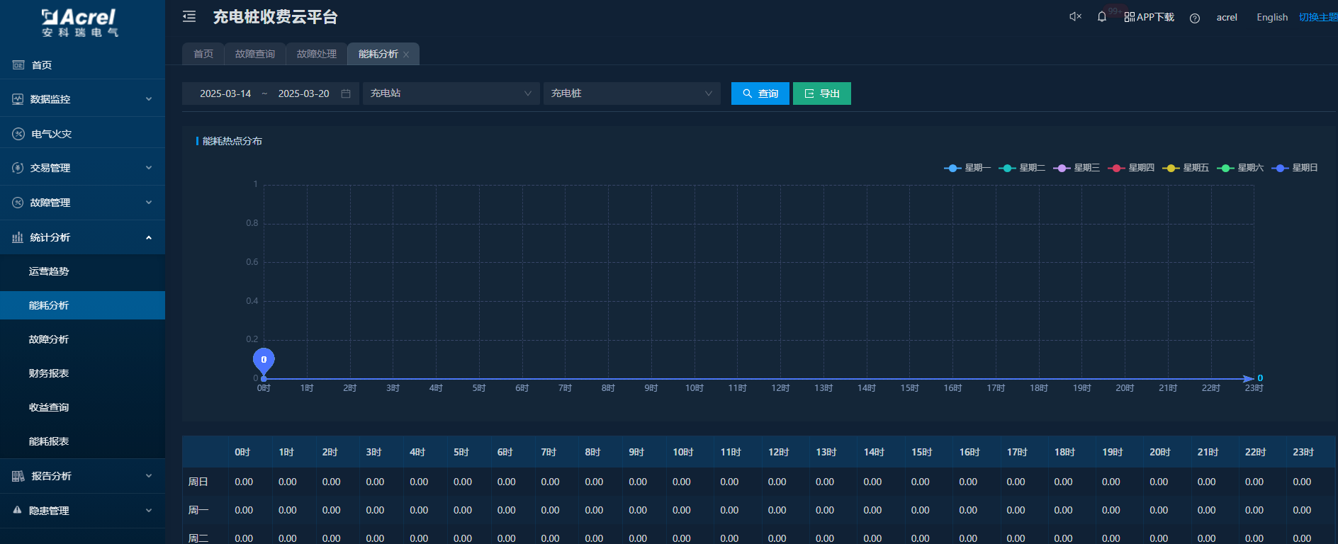This screenshot has width=1338, height=544.
Task: Switch language to English
Action: click(1272, 17)
